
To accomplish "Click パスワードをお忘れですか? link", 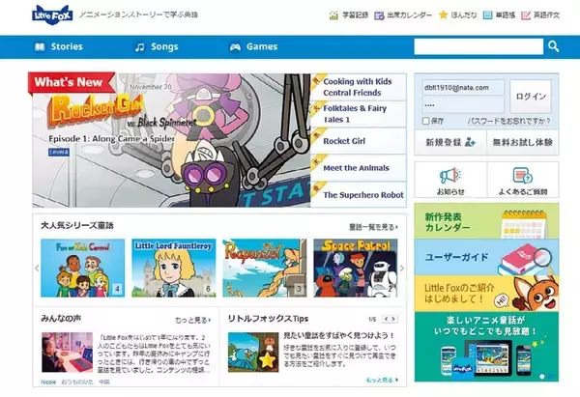I will 508,121.
